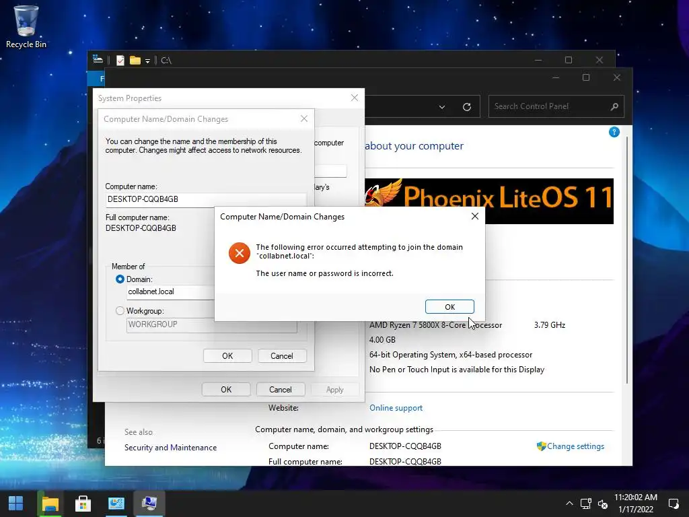This screenshot has height=517, width=689.
Task: Click OK in the domain error dialog
Action: pyautogui.click(x=449, y=307)
